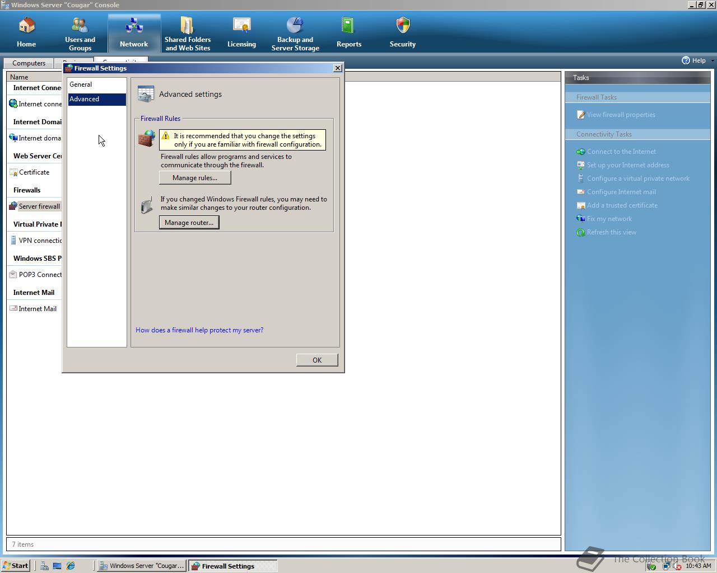This screenshot has height=573, width=717.
Task: Launch Internet Explorer from quick launch
Action: pyautogui.click(x=71, y=566)
